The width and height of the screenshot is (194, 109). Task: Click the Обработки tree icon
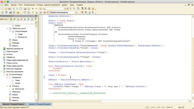(4, 57)
